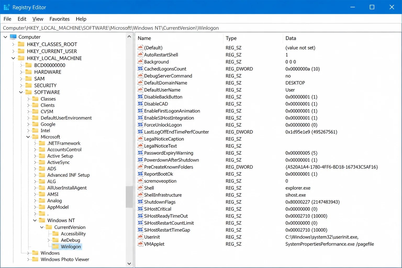
Task: Click the HKEY_CLASSES_ROOT folder icon
Action: [x=21, y=44]
